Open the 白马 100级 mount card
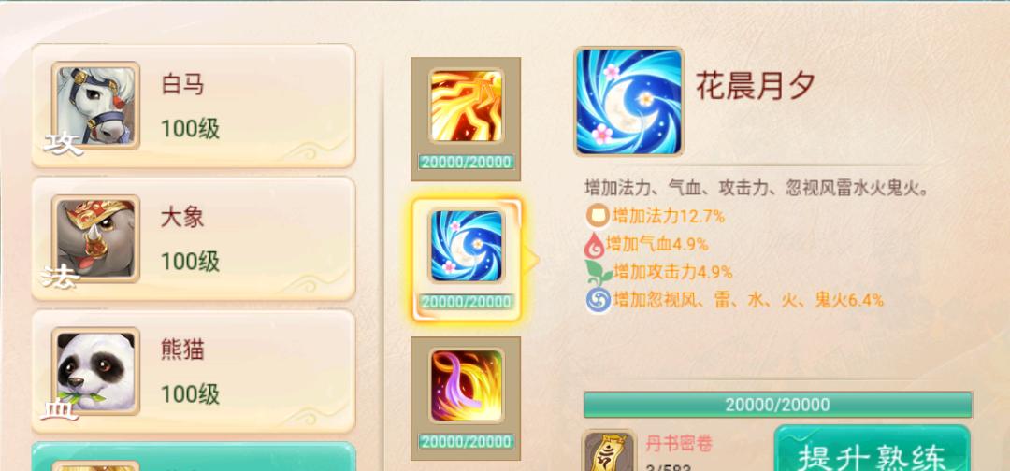This screenshot has width=1010, height=471. tap(194, 107)
